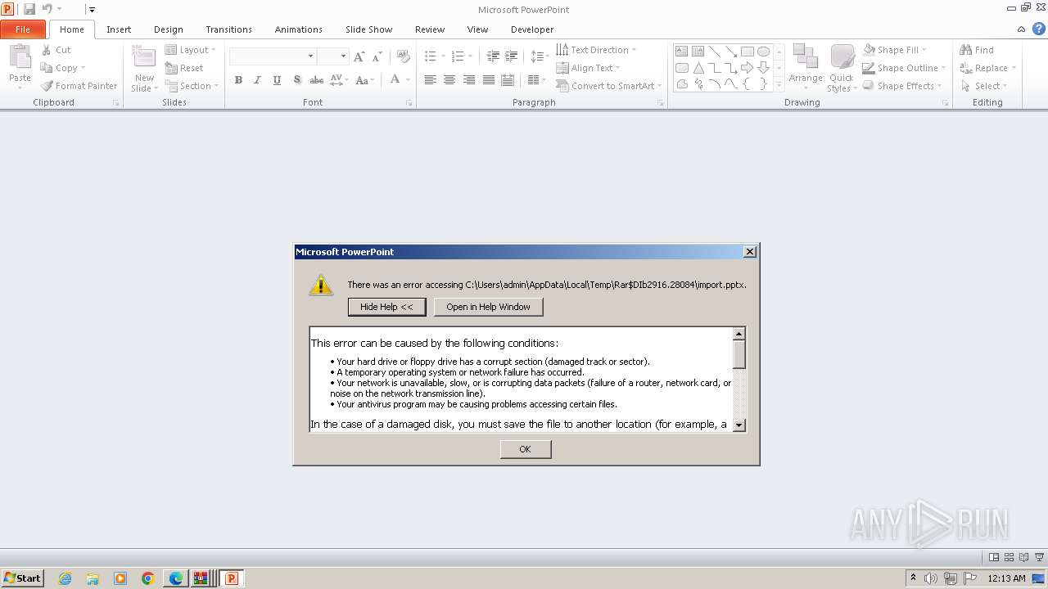Open Quick Styles gallery
1048x589 pixels.
pyautogui.click(x=842, y=68)
